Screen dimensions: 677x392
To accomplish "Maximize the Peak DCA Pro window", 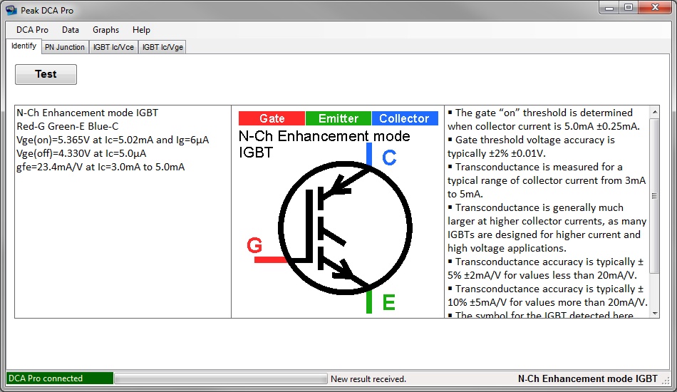I will pyautogui.click(x=629, y=8).
